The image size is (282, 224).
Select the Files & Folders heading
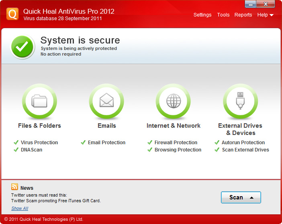pos(39,126)
